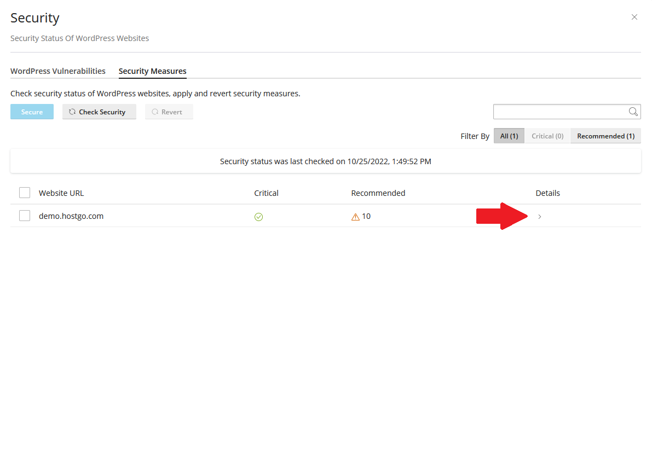Filter the list by All (1)

click(509, 136)
